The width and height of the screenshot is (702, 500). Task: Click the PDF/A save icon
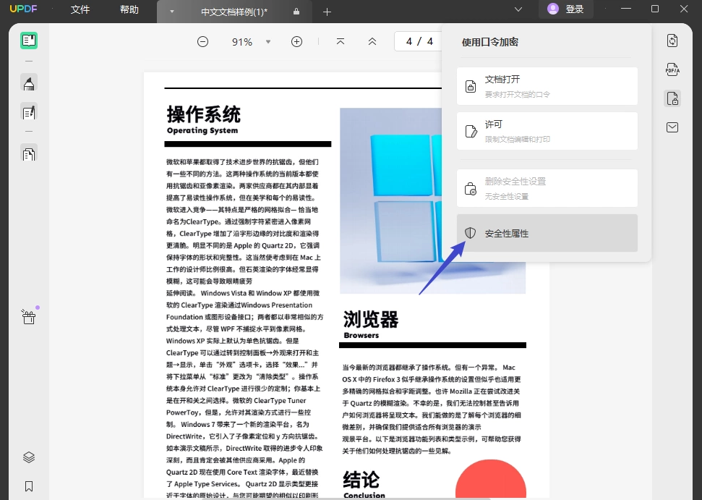tap(672, 69)
